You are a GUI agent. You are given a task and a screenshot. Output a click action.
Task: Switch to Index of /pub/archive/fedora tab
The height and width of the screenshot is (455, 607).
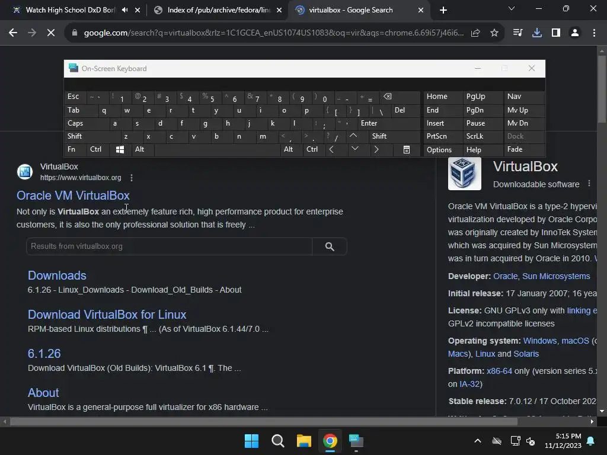[x=218, y=10]
